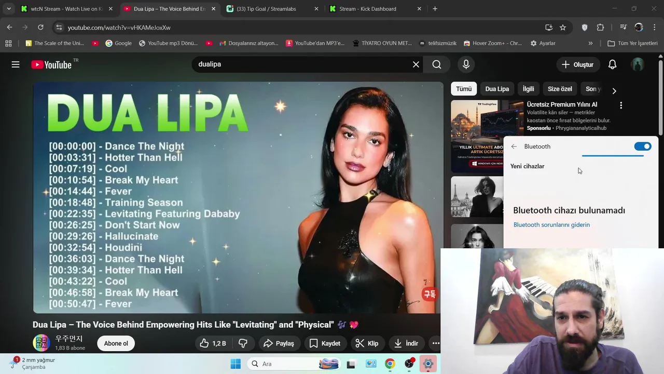Click the Chrome address bar URL
664x374 pixels.
[119, 28]
